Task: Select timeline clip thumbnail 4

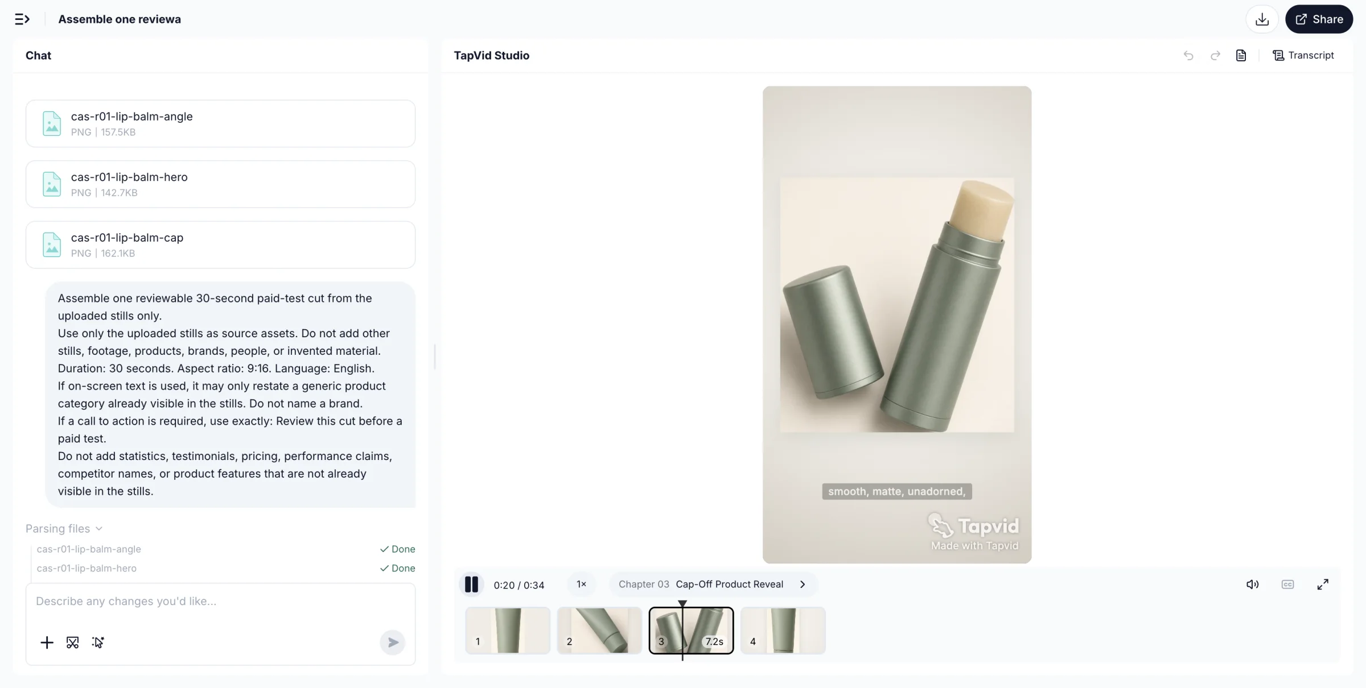Action: click(783, 631)
